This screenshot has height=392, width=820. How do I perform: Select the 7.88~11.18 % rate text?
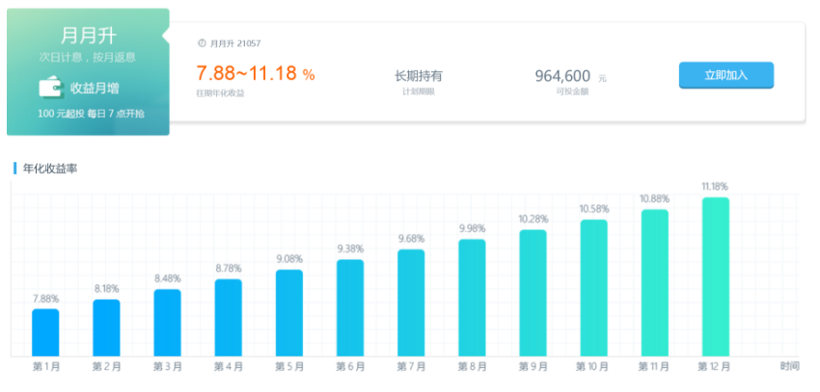256,73
